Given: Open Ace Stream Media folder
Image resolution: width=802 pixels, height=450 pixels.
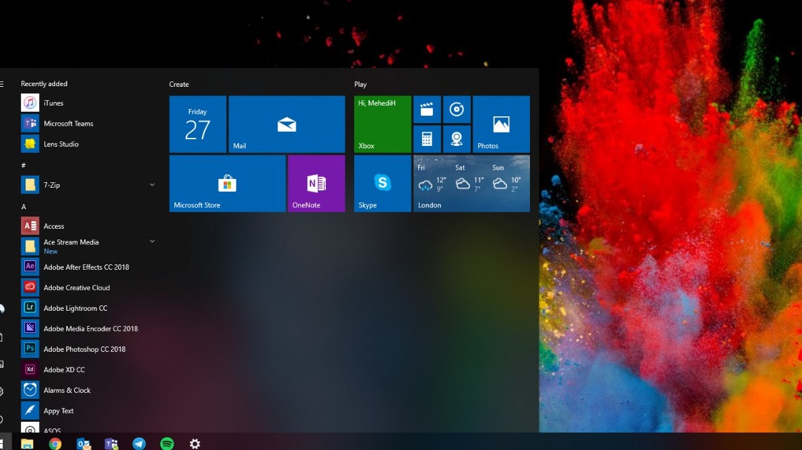Looking at the screenshot, I should click(88, 246).
